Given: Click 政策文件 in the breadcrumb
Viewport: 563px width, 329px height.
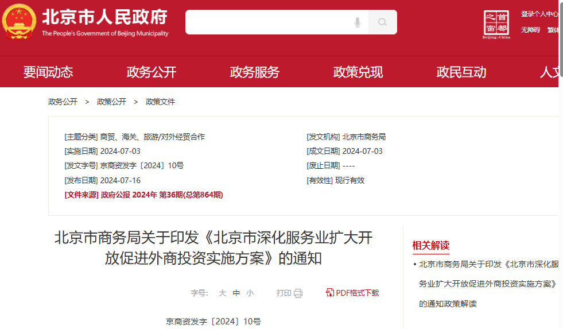Looking at the screenshot, I should coord(160,102).
